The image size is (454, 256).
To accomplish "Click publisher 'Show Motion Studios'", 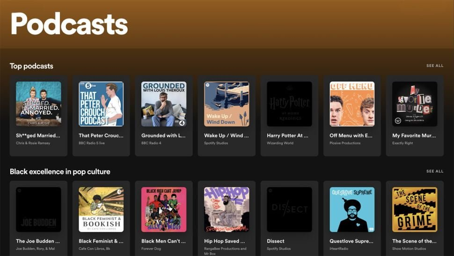I will pyautogui.click(x=409, y=248).
